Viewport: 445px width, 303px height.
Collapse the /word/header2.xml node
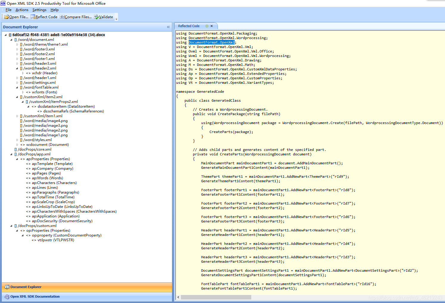click(17, 68)
